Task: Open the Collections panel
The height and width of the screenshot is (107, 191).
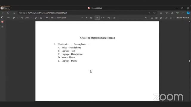Action: [172, 13]
